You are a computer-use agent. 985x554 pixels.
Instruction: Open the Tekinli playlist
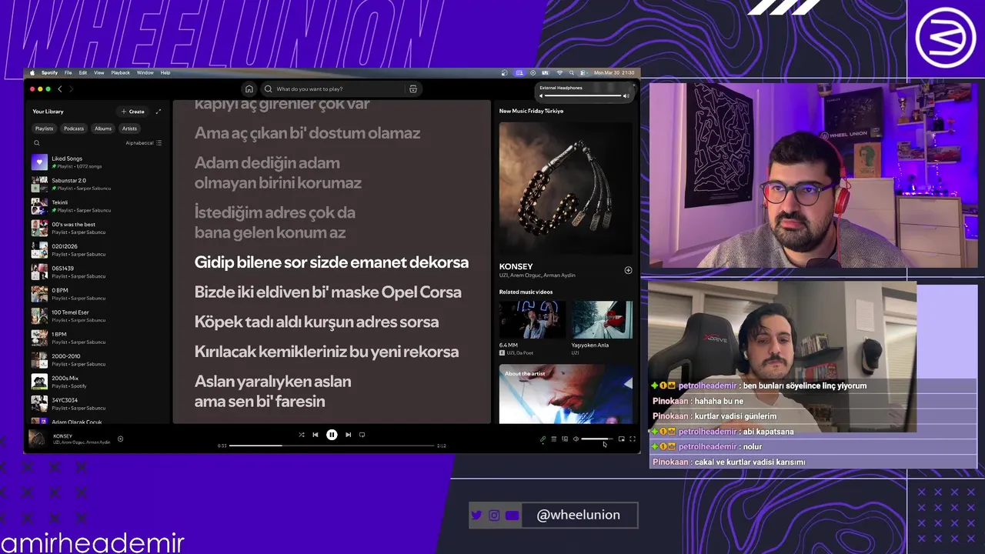(98, 206)
